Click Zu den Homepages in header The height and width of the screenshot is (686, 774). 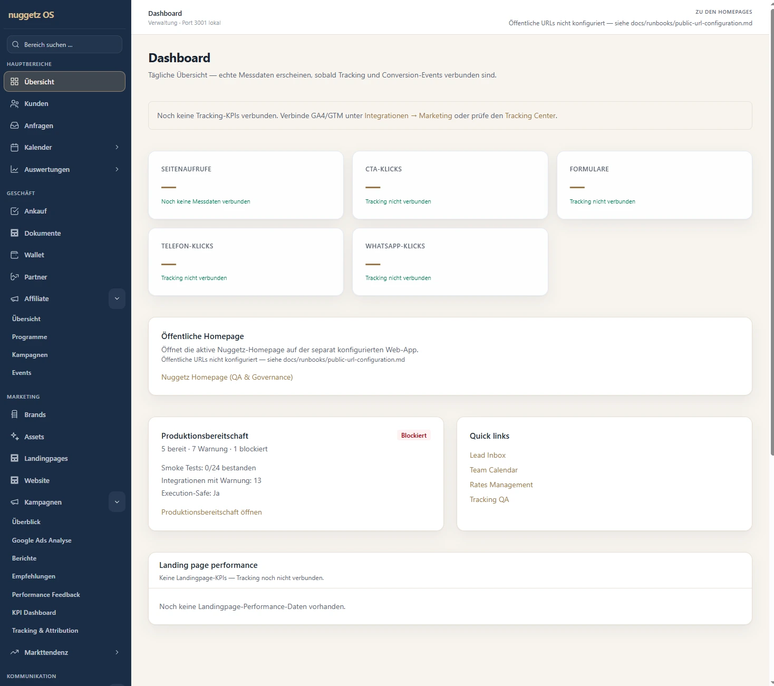click(x=723, y=12)
